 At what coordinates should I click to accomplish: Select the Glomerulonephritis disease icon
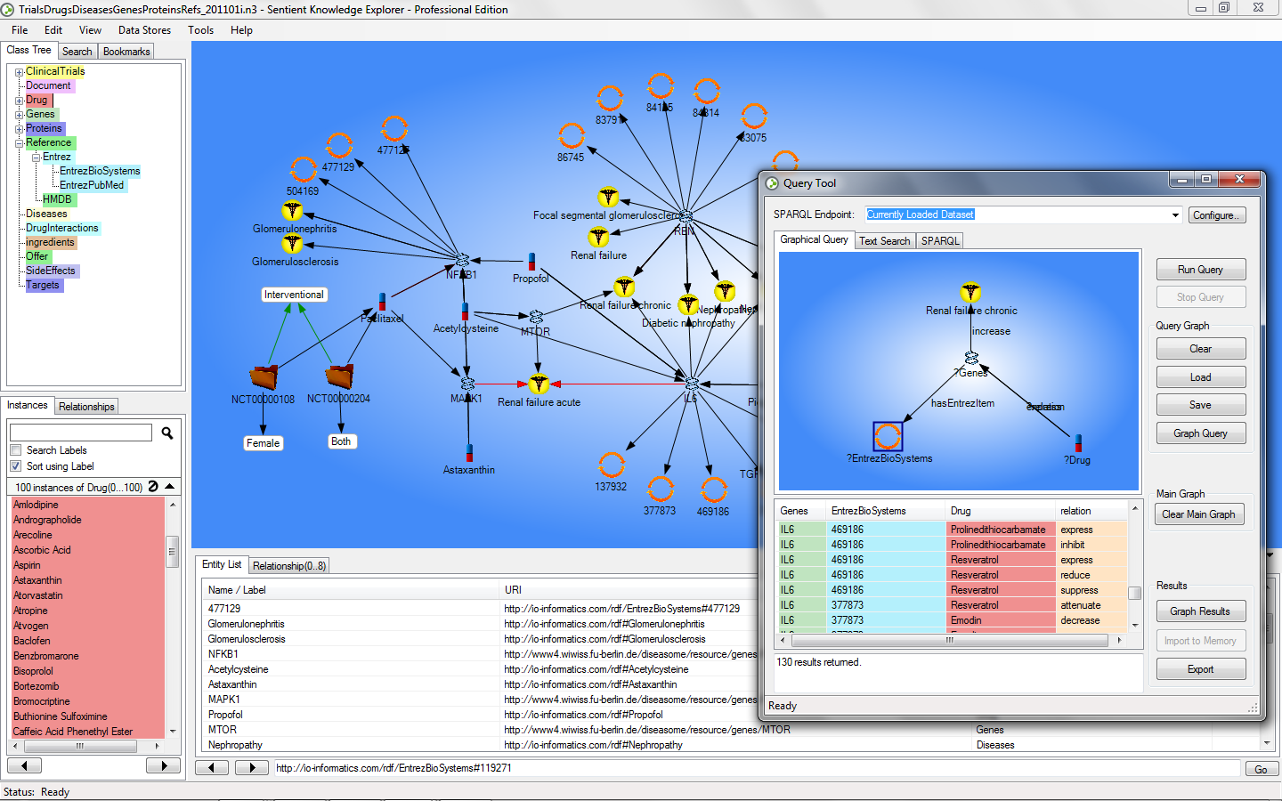pos(292,211)
